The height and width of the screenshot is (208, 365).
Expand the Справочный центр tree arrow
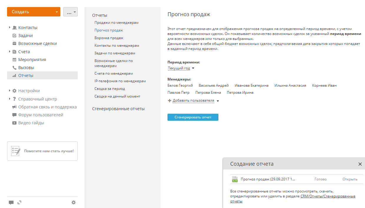click(10, 99)
